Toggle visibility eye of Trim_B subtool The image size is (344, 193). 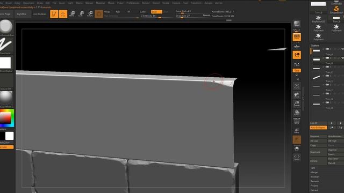click(342, 58)
